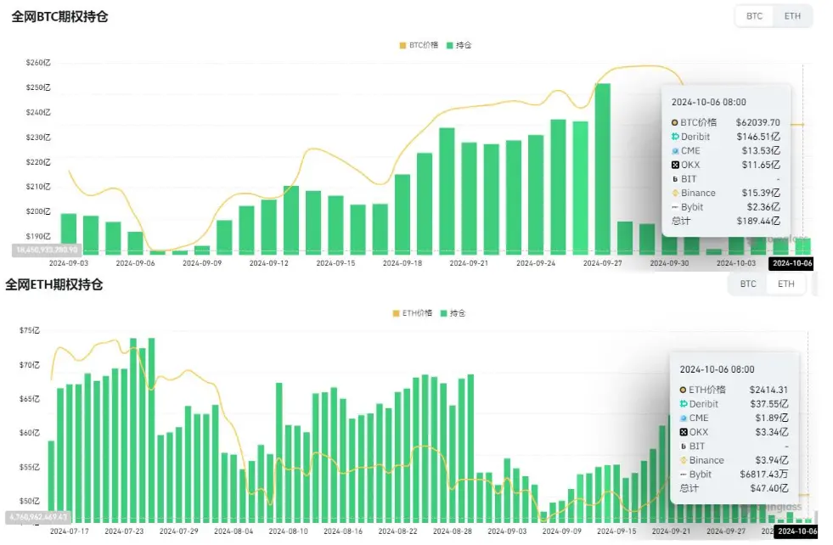Switch to the BTC tab above the ETH chart

[746, 284]
